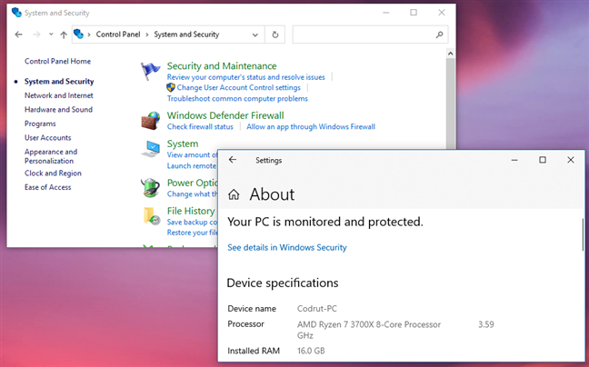
Task: Click the 16.0 GB installed RAM value
Action: (311, 351)
